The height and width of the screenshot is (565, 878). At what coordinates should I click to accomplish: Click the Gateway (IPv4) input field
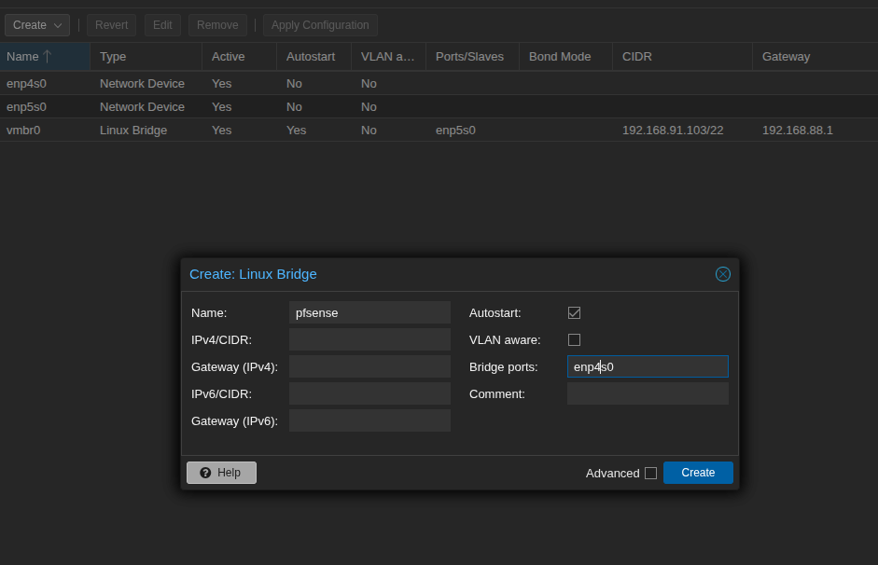click(x=369, y=367)
